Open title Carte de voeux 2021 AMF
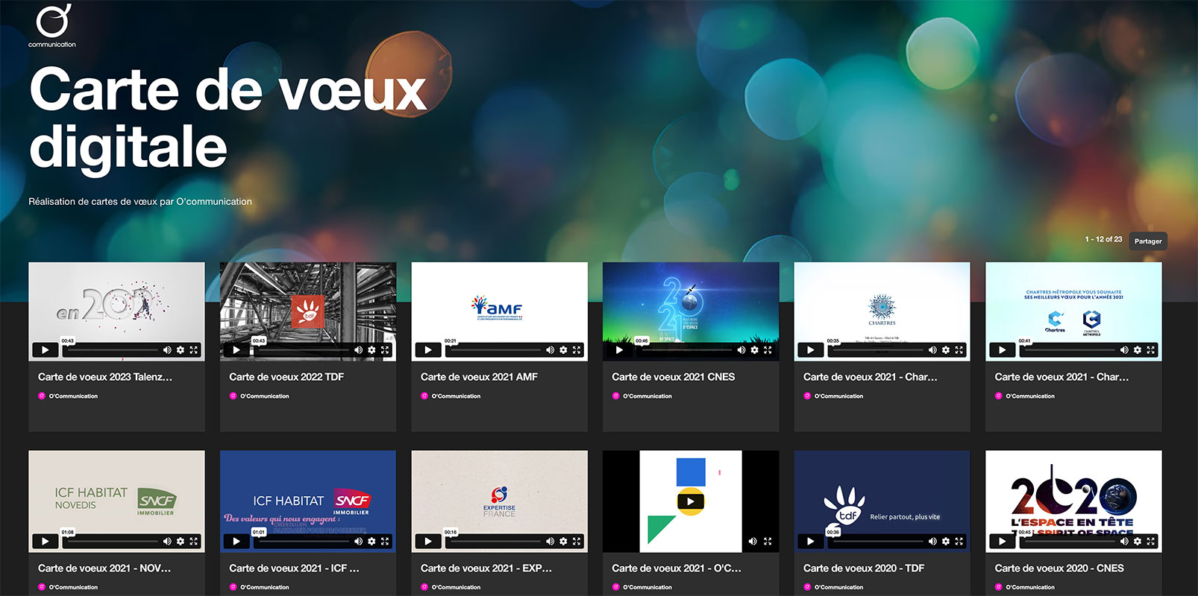The width and height of the screenshot is (1198, 596). (x=479, y=377)
